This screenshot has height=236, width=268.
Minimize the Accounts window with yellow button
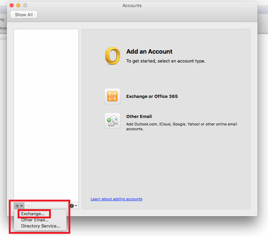pos(18,6)
